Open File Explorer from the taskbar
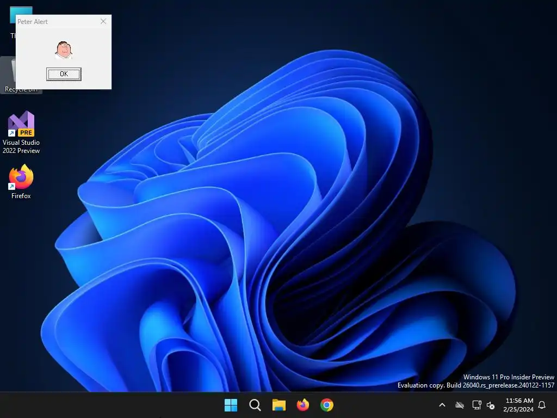Image resolution: width=557 pixels, height=418 pixels. 279,405
